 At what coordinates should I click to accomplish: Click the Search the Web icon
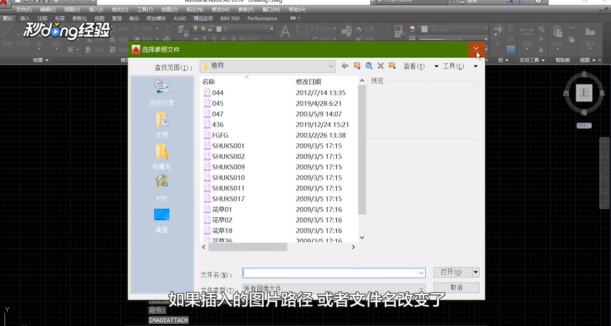click(369, 66)
